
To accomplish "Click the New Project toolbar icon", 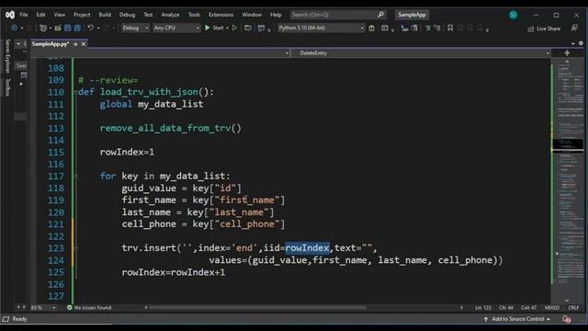I will pos(43,28).
